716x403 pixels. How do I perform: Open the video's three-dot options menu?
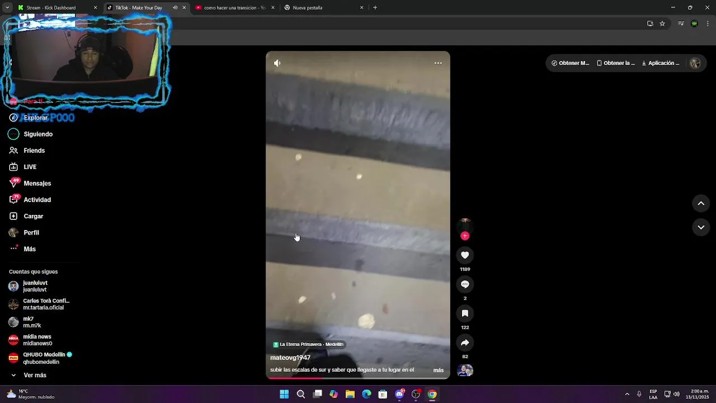pyautogui.click(x=438, y=63)
